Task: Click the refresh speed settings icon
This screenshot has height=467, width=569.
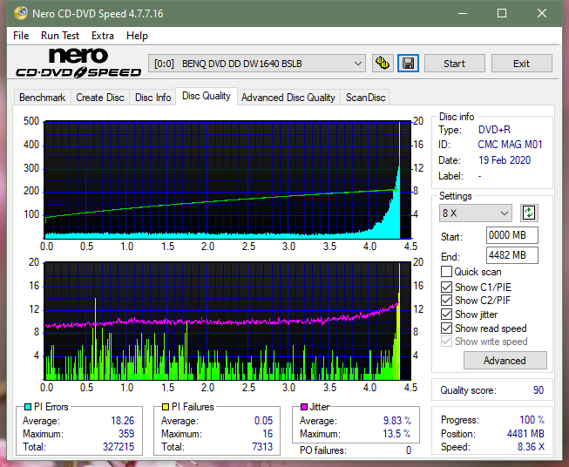Action: tap(529, 213)
